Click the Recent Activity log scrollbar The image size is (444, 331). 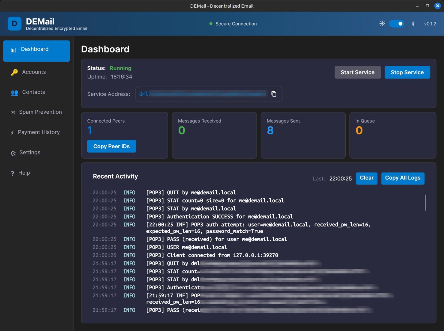(425, 203)
